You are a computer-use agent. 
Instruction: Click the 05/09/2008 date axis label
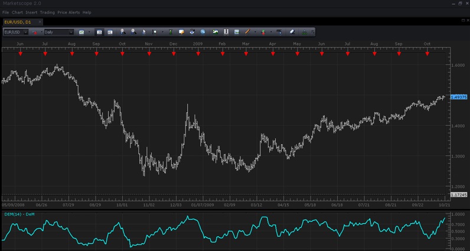click(13, 205)
